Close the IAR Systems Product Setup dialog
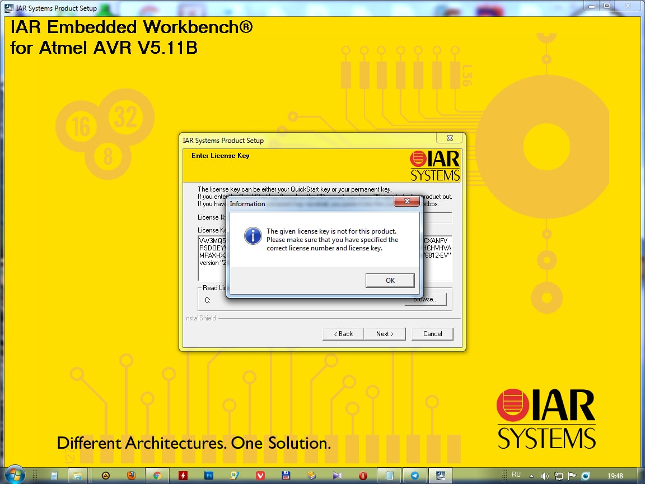645x484 pixels. point(450,138)
